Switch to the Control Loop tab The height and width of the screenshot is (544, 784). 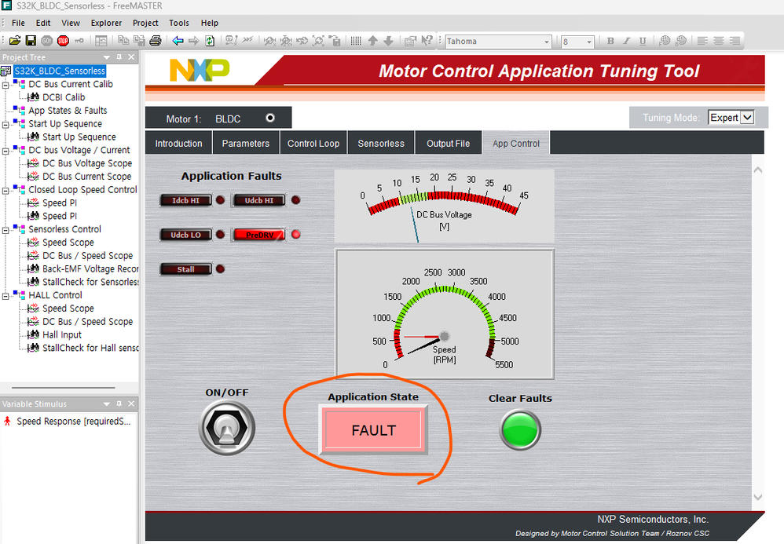[x=313, y=144]
